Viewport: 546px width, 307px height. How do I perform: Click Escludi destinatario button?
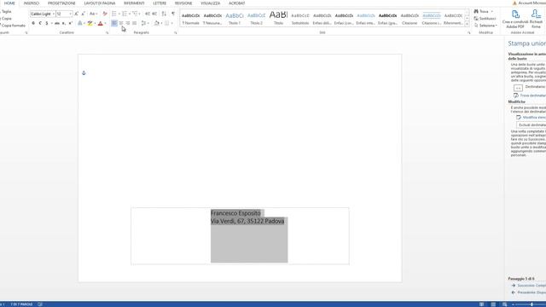point(531,125)
